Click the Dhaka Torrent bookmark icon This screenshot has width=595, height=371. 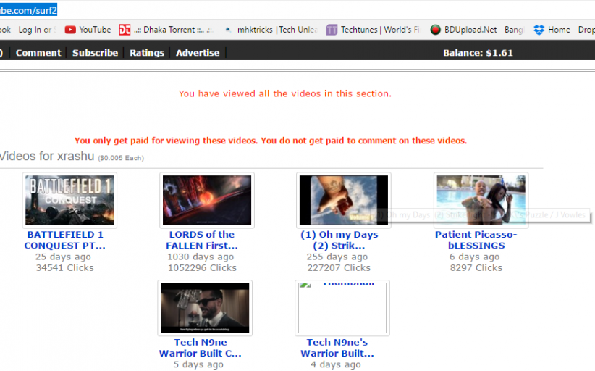point(125,30)
